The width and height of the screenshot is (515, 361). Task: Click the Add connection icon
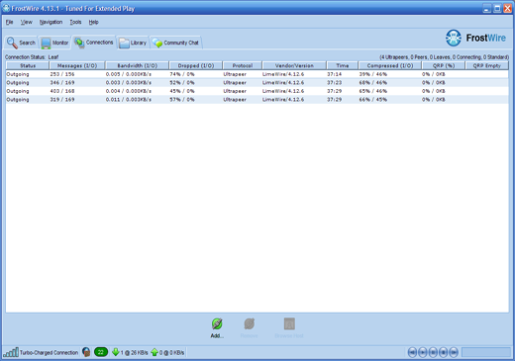[x=217, y=324]
